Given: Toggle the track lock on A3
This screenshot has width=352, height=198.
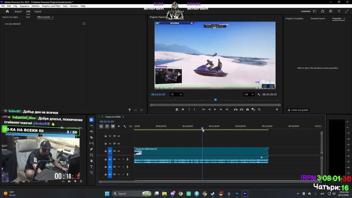Looking at the screenshot, I should [x=106, y=174].
